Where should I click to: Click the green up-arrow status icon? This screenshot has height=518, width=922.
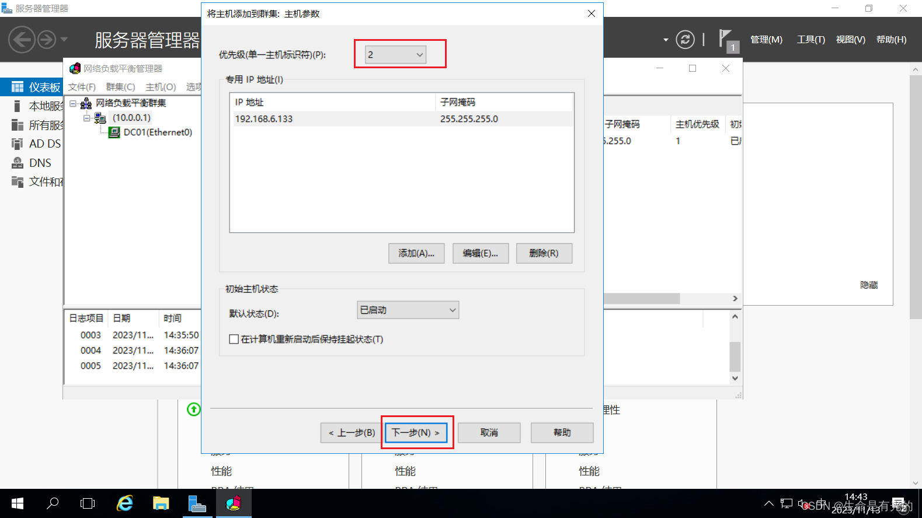[x=194, y=409]
